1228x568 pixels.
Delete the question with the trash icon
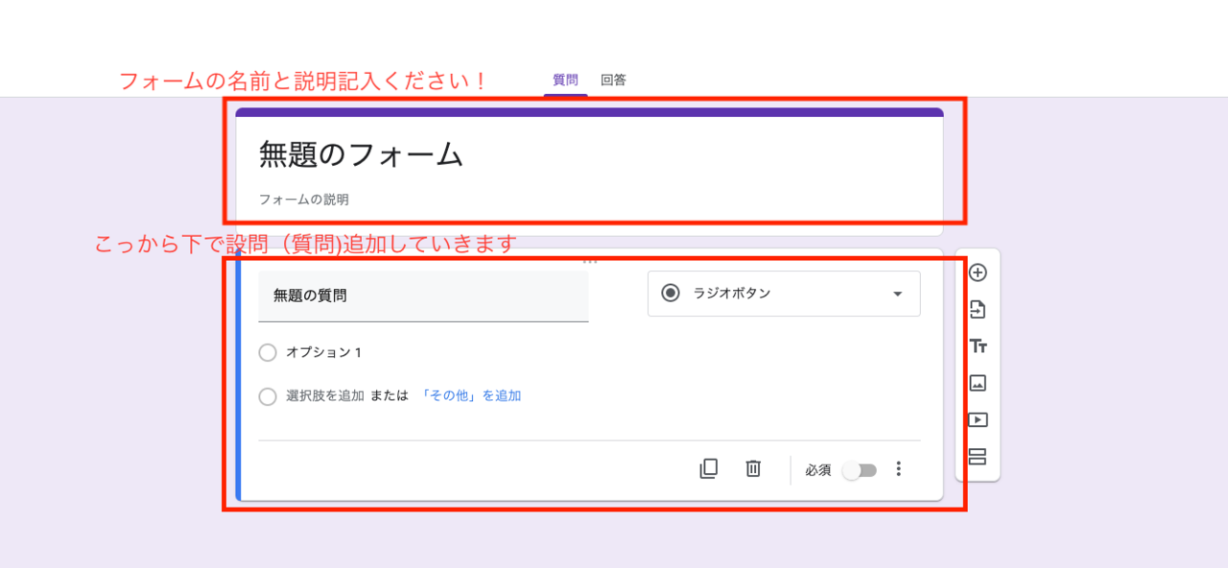click(x=752, y=469)
